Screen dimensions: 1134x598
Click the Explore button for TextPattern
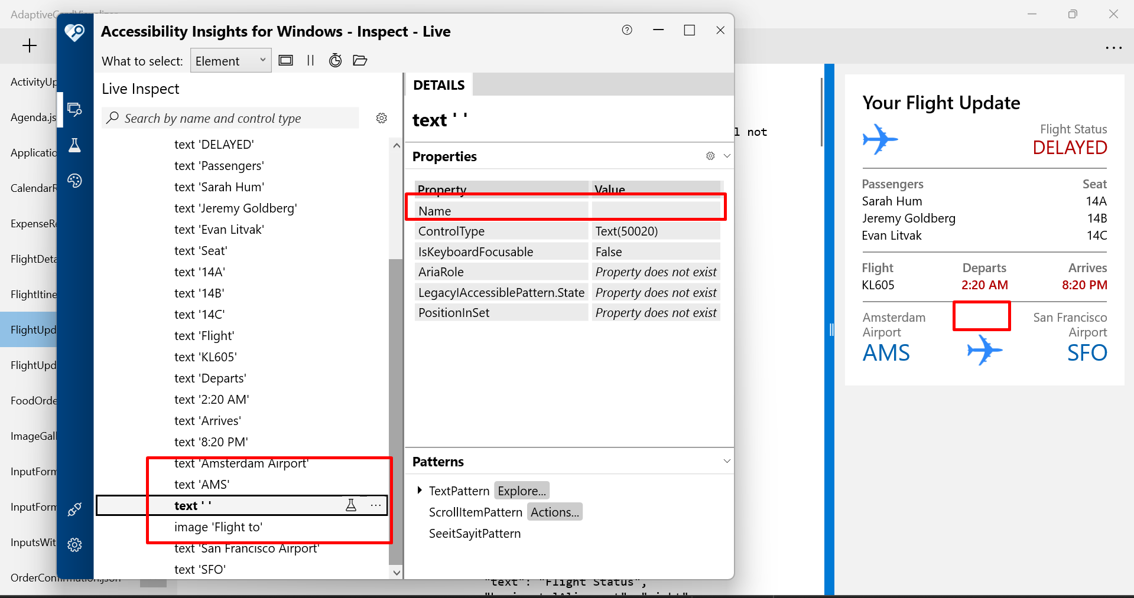pyautogui.click(x=521, y=491)
